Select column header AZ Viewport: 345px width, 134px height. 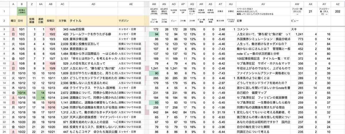pyautogui.click(x=338, y=4)
